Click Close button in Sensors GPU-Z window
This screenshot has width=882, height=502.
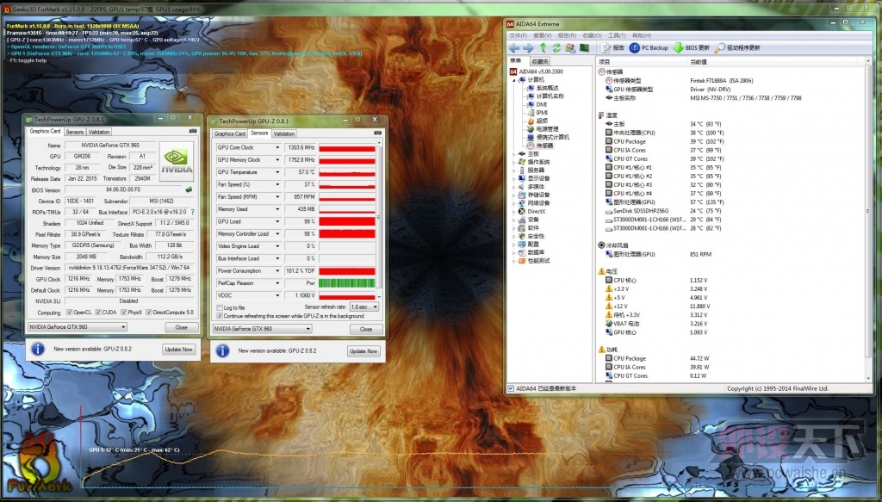click(366, 329)
